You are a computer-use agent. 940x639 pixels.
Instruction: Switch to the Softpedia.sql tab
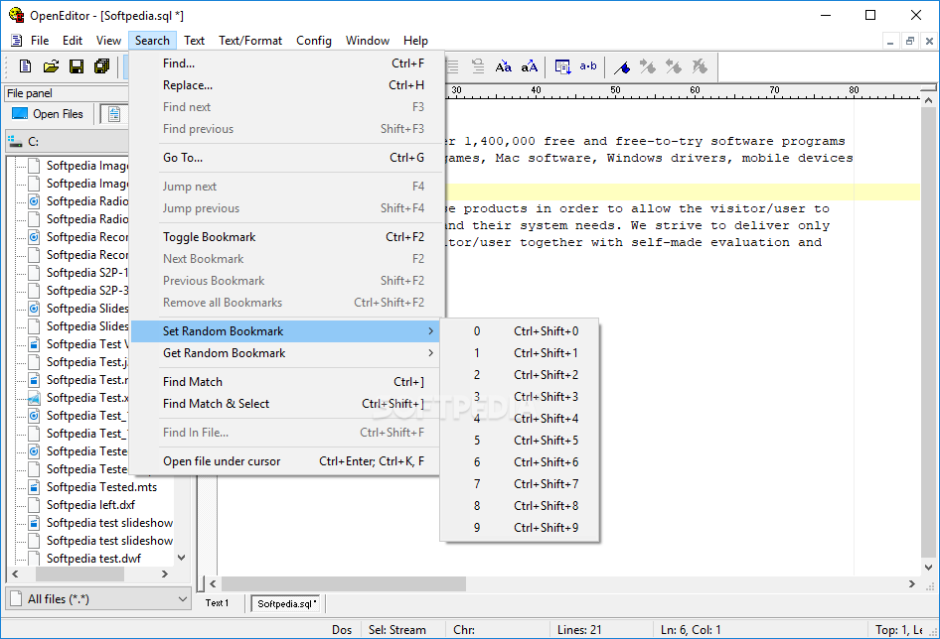286,603
